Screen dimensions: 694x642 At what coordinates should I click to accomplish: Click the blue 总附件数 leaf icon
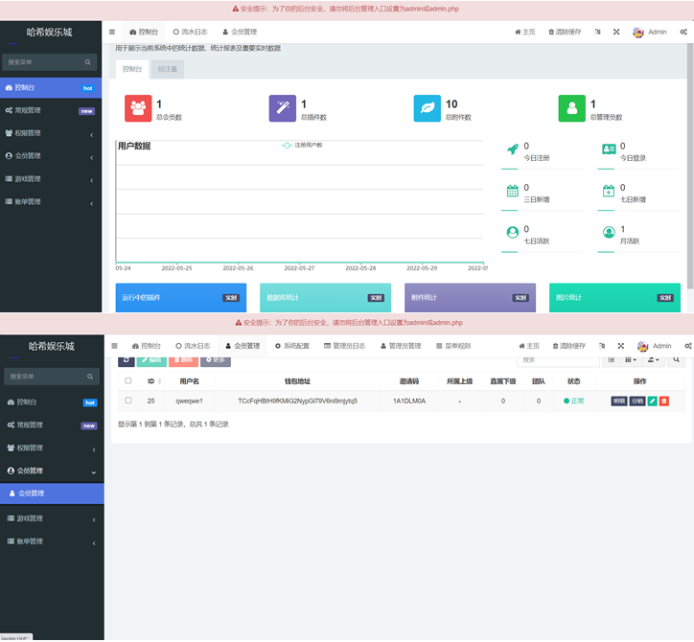click(428, 109)
